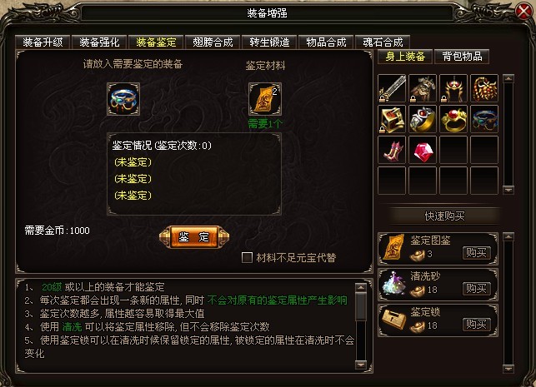The height and width of the screenshot is (387, 536).
Task: Open the 魂石合成 tab
Action: point(383,42)
